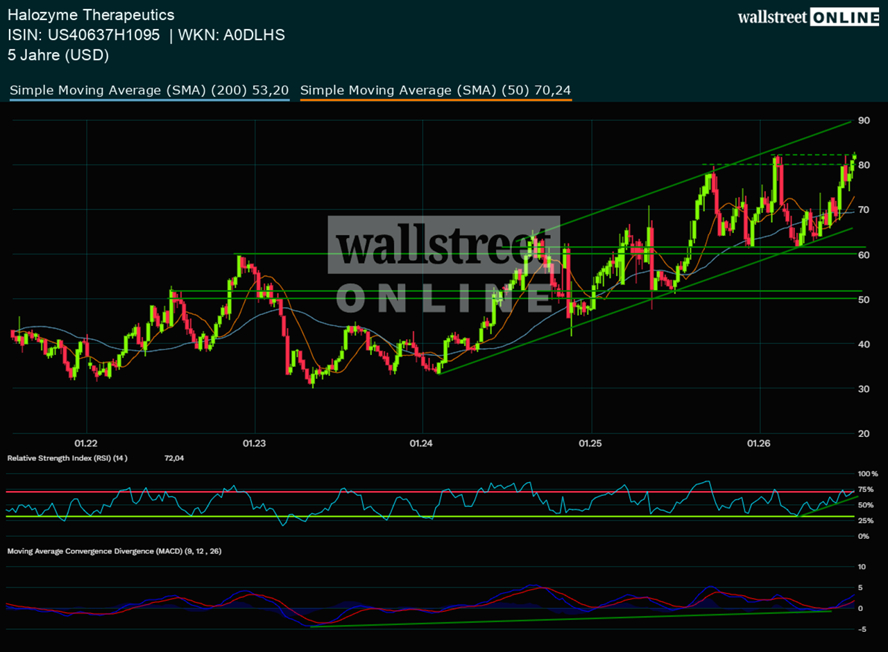Screen dimensions: 888x652
Task: Click the SMA (200) 53,20 legend entry
Action: (149, 90)
